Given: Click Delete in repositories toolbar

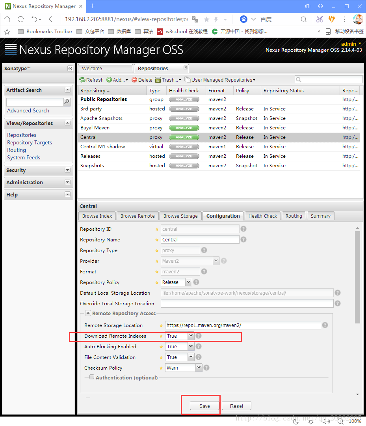Looking at the screenshot, I should (142, 80).
